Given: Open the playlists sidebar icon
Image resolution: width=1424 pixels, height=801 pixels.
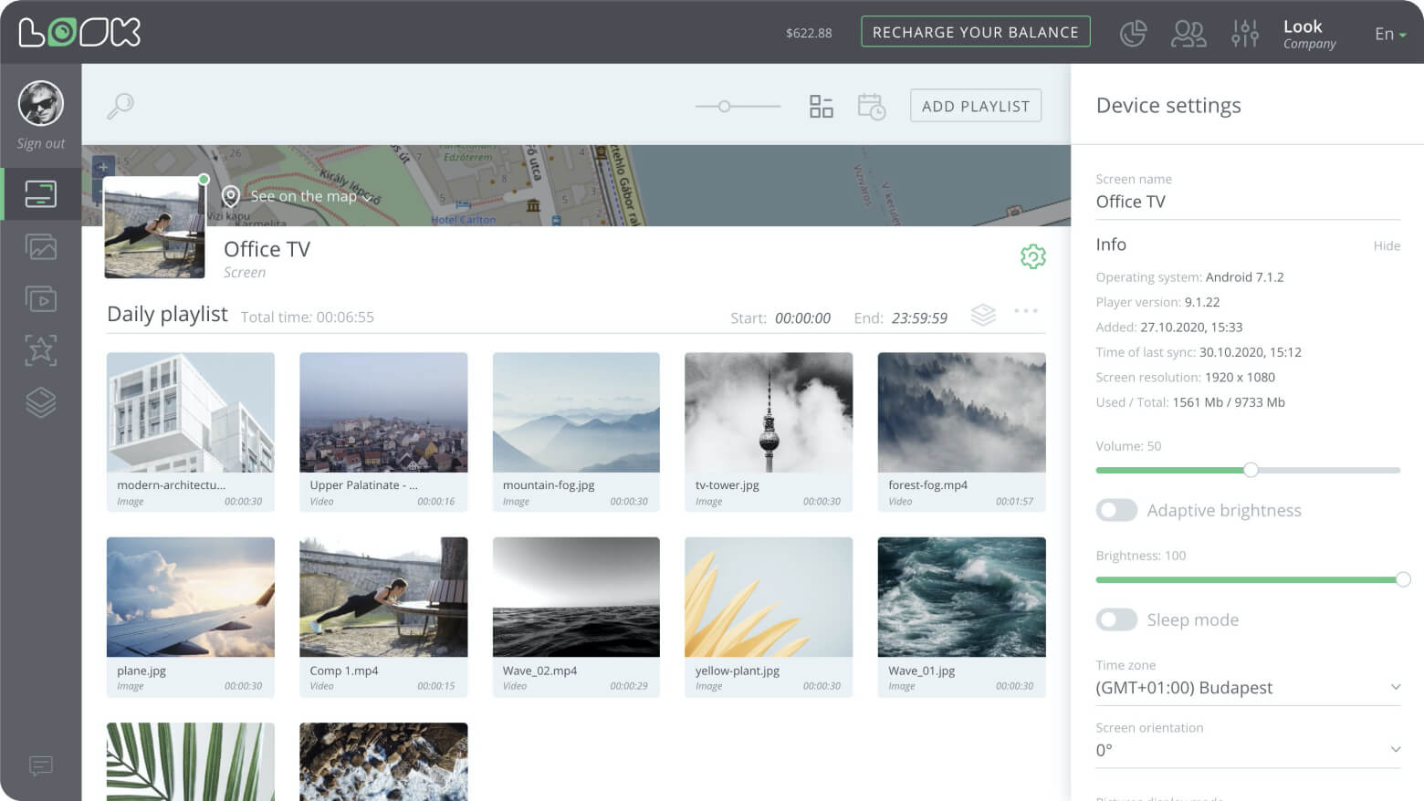Looking at the screenshot, I should (41, 298).
